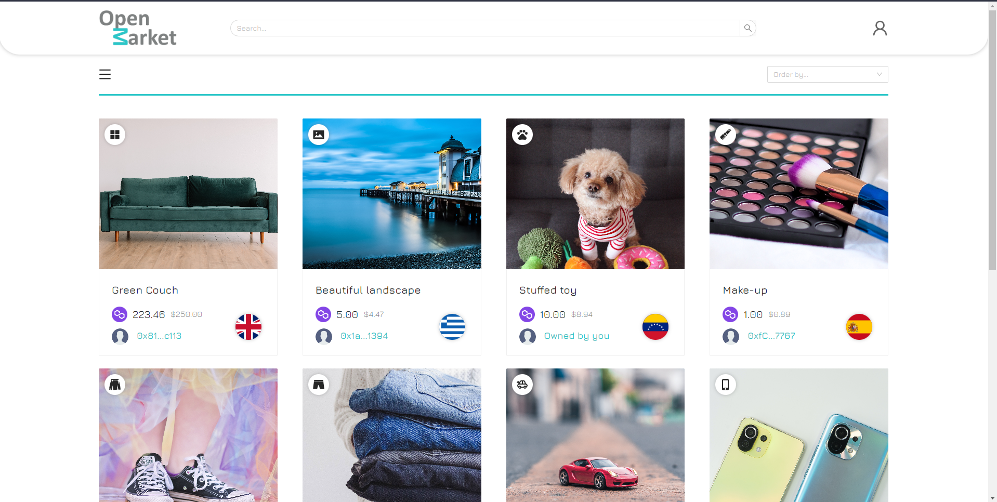The image size is (997, 502).
Task: Click the user profile icon
Action: click(x=880, y=28)
